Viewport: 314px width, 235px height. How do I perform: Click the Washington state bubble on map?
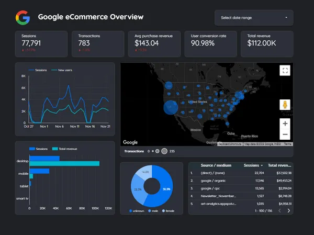tap(169, 85)
